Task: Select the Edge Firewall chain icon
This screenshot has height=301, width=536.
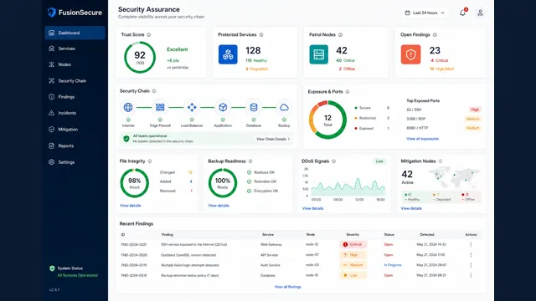Action: tap(160, 107)
